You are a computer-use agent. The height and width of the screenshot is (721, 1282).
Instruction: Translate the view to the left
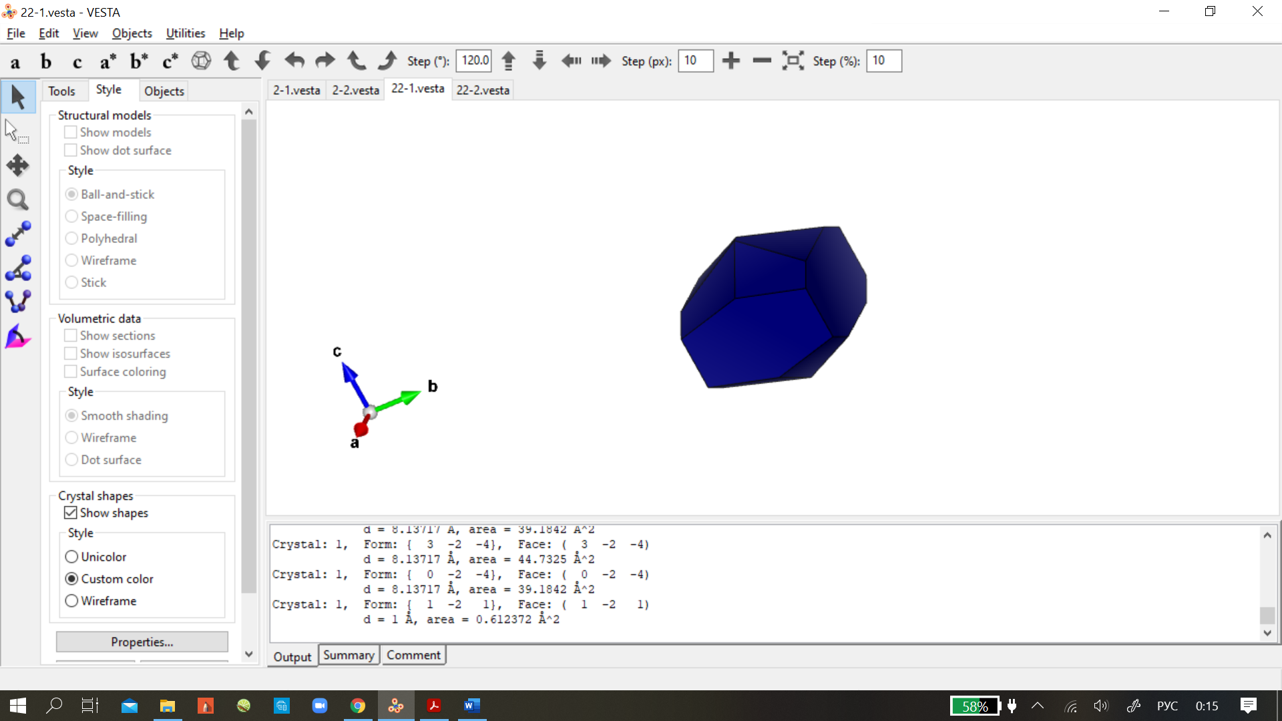coord(571,61)
